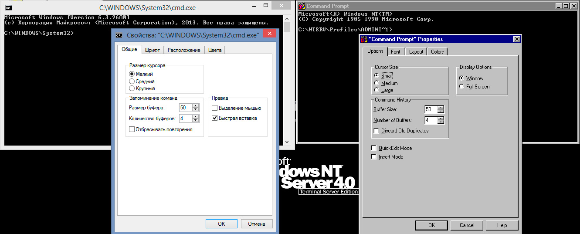This screenshot has width=580, height=234.
Task: Click MS-DOS icon in Command Prompt Properties title bar
Action: pos(364,39)
